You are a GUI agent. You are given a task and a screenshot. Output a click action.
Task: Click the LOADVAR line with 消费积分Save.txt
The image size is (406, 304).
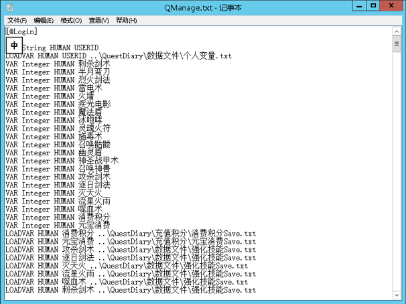pyautogui.click(x=131, y=234)
